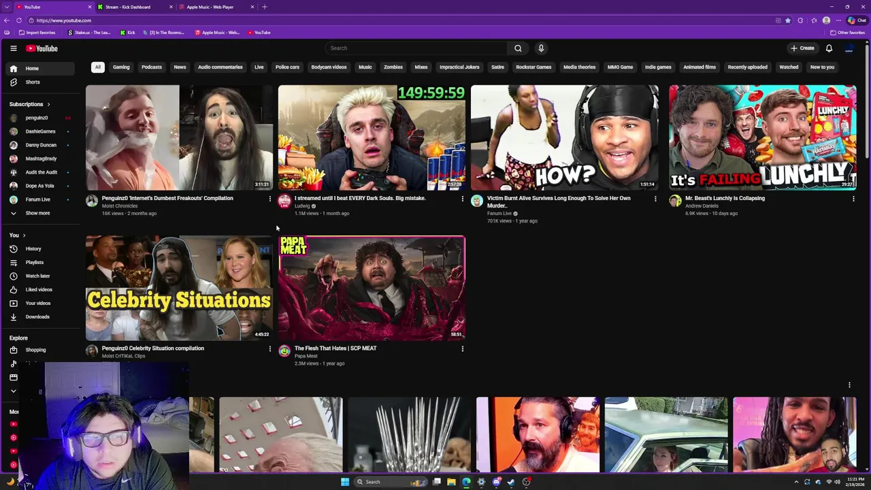
Task: Open options menu for Dark Souls stream video
Action: click(x=462, y=199)
